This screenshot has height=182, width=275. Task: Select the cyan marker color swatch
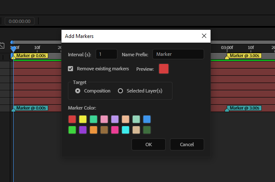[x=126, y=130]
